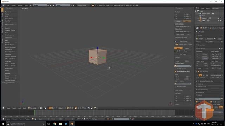
Task: Open Chrome from the Windows taskbar
Action: coord(55,124)
